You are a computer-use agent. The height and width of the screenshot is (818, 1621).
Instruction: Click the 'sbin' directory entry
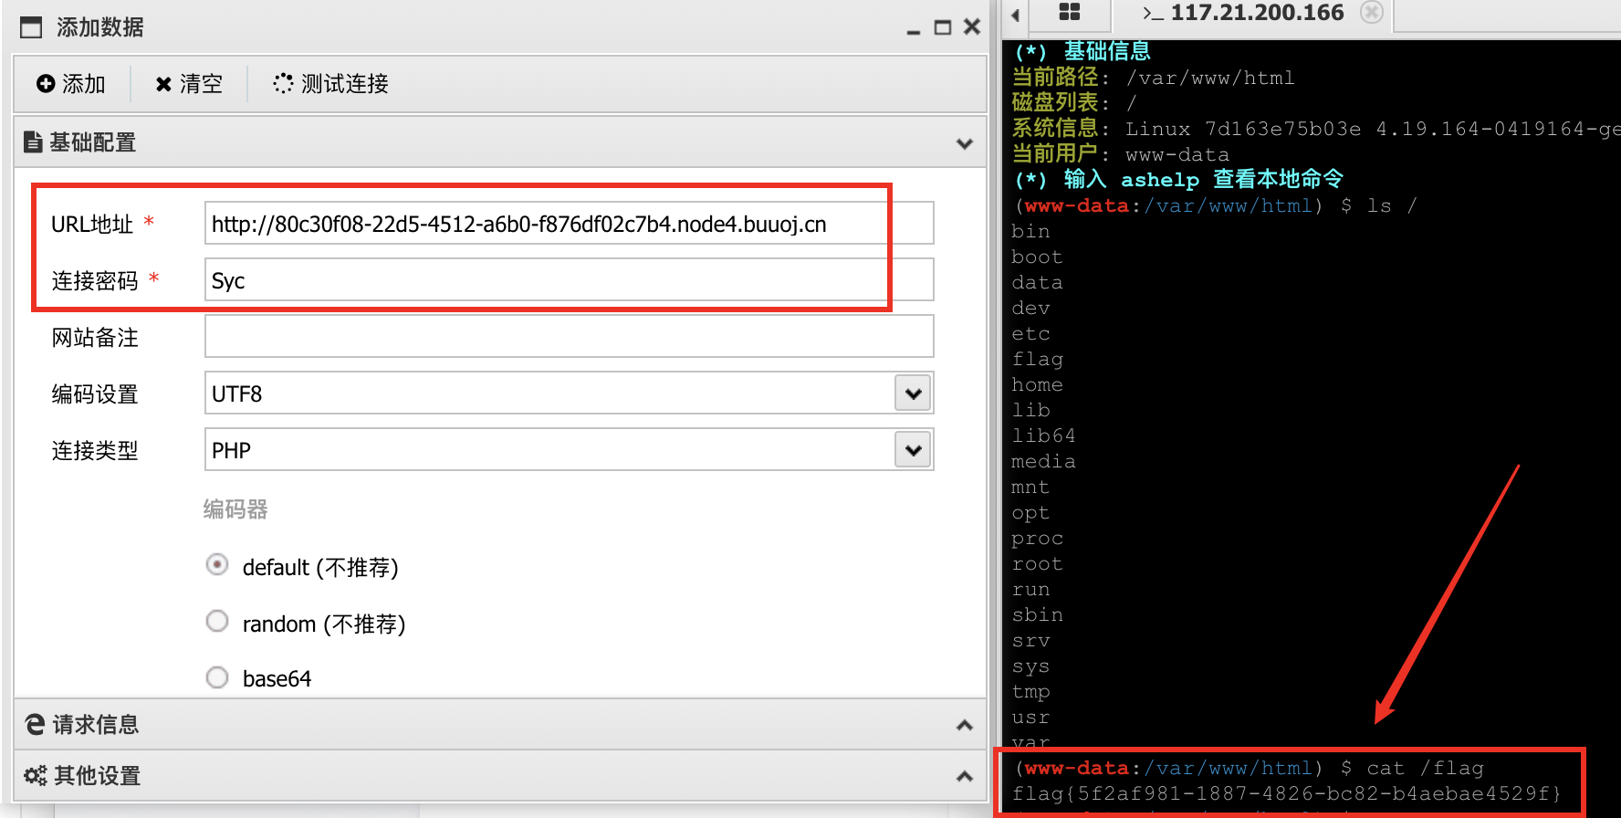tap(1037, 615)
